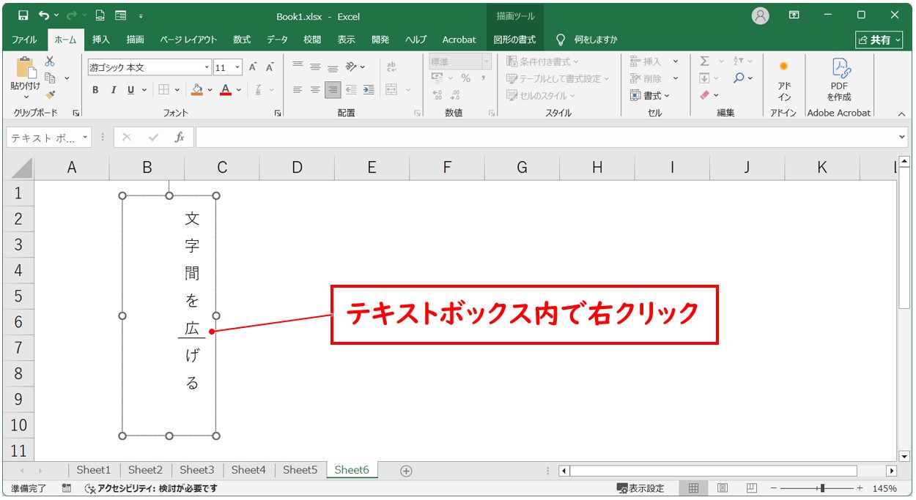Expand the Paste options arrow
916x500 pixels.
(x=26, y=97)
